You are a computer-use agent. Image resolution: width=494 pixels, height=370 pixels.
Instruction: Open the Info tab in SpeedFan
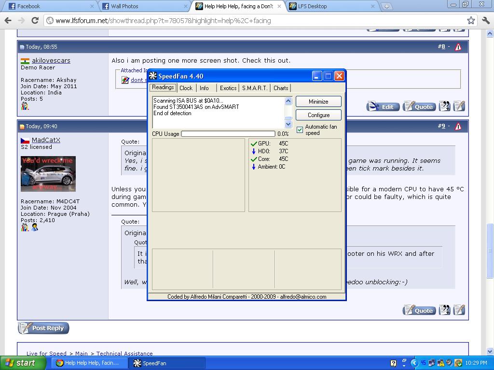click(x=204, y=88)
